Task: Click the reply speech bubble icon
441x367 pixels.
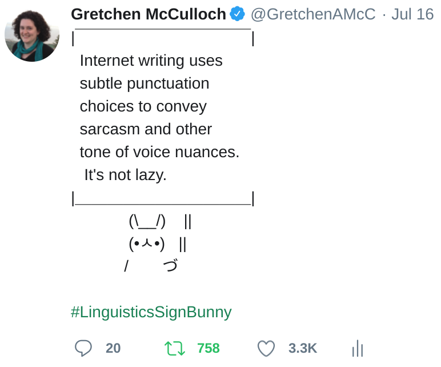Action: coord(83,348)
